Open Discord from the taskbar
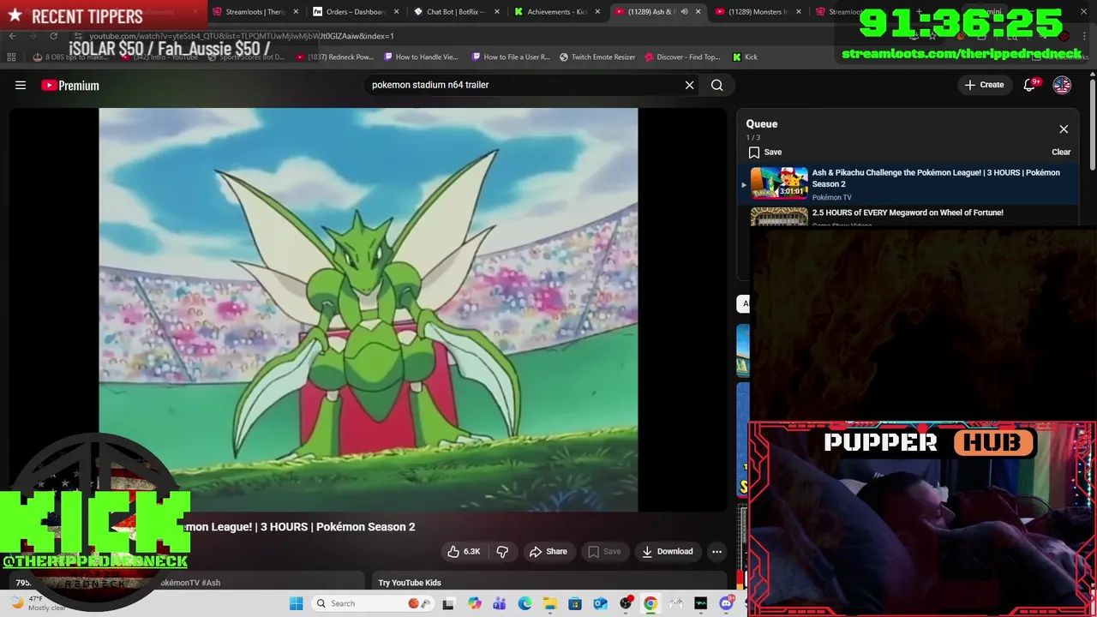This screenshot has height=617, width=1097. (x=726, y=603)
